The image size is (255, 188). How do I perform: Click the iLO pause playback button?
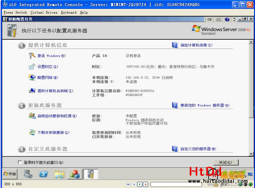pyautogui.click(x=134, y=184)
